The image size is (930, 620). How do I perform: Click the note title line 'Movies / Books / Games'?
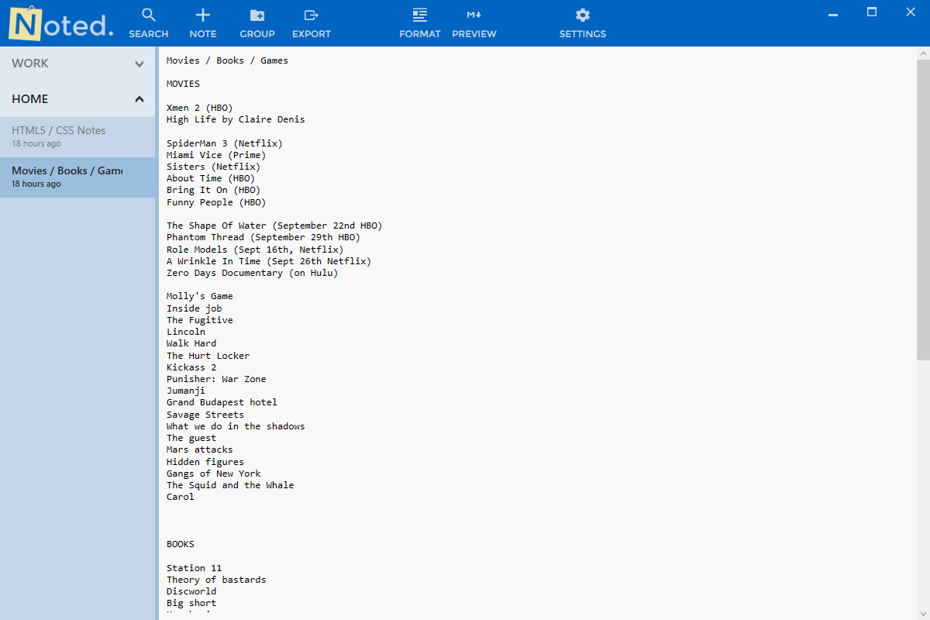point(227,60)
